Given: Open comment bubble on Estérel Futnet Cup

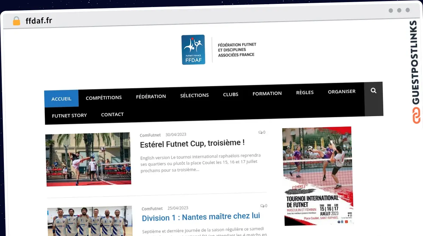Looking at the screenshot, I should click(x=262, y=132).
